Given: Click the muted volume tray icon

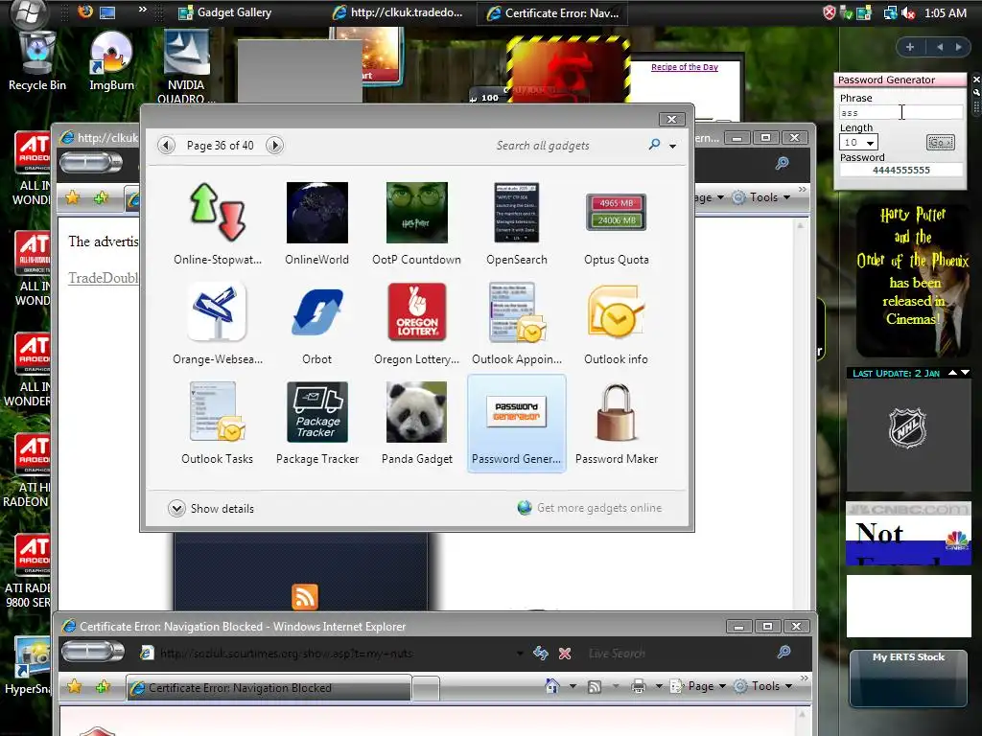Looking at the screenshot, I should tap(908, 12).
